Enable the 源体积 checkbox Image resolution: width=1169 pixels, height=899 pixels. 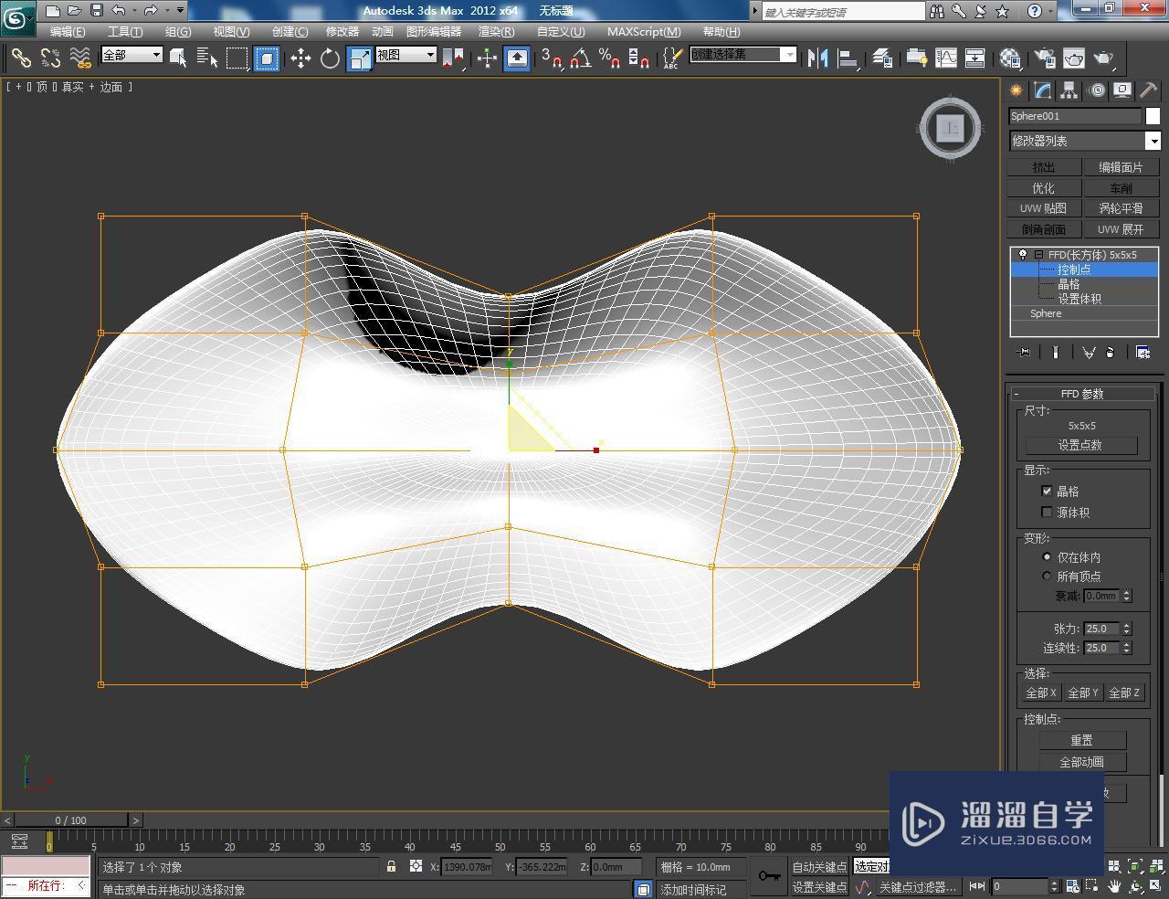[1047, 512]
